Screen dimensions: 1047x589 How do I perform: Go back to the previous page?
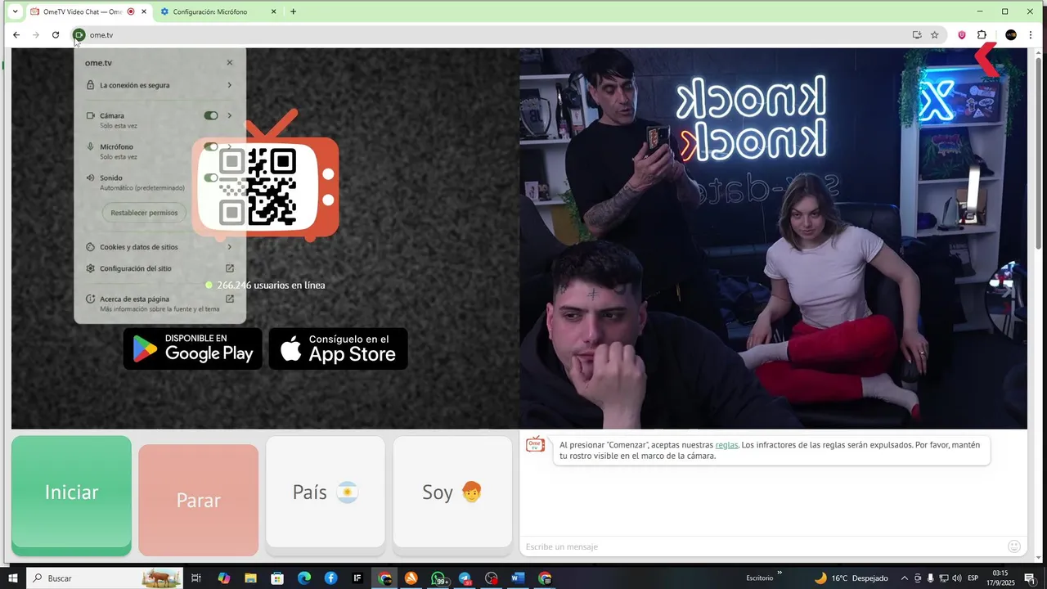16,35
